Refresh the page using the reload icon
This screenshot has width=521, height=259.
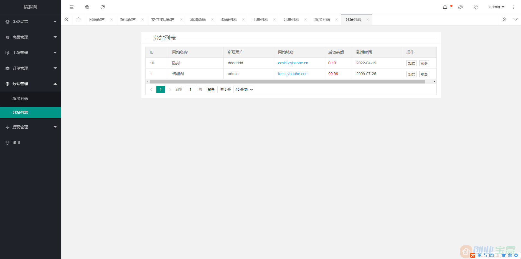click(103, 7)
